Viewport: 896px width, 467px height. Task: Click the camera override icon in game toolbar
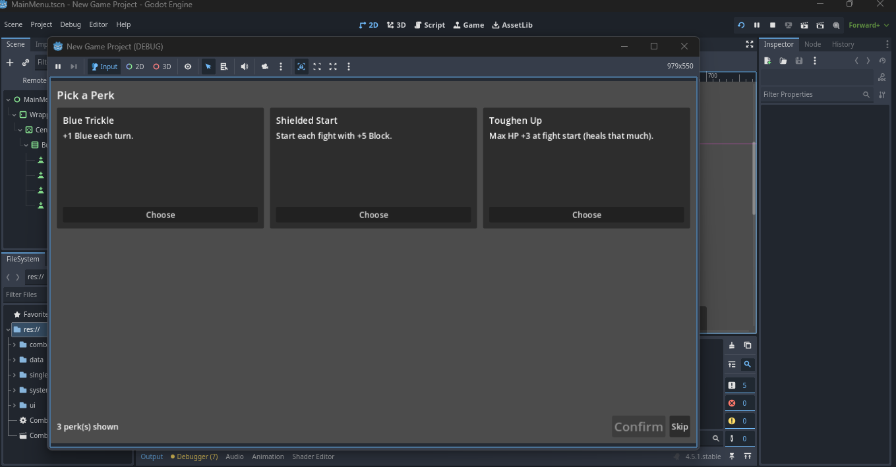(265, 67)
